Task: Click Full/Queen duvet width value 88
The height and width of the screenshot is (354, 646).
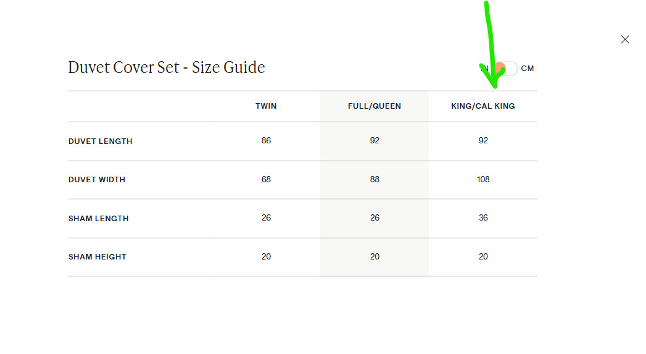Action: click(x=375, y=180)
